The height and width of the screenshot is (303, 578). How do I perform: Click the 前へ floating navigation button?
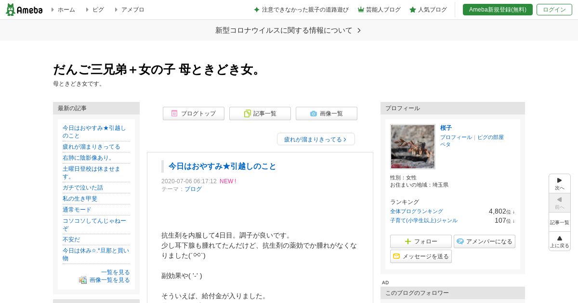560,203
